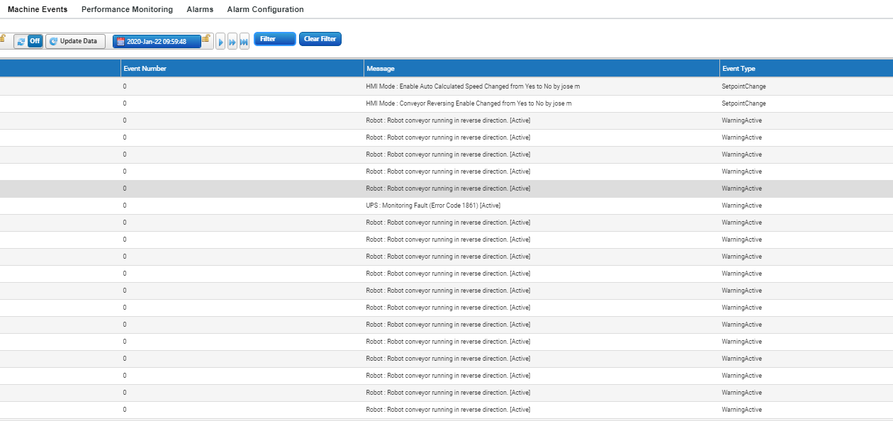The width and height of the screenshot is (893, 421).
Task: Click the skip-to-last-page navigation icon
Action: coord(245,42)
